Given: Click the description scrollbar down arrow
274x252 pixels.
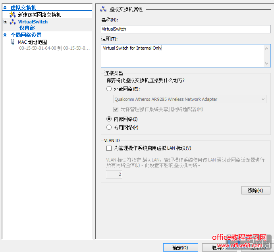Looking at the screenshot, I should (x=267, y=63).
